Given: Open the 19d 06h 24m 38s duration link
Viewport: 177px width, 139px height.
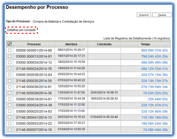Looking at the screenshot, I should [154, 123].
